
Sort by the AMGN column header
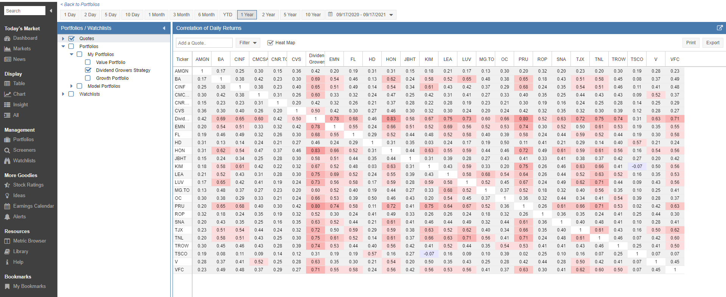202,59
